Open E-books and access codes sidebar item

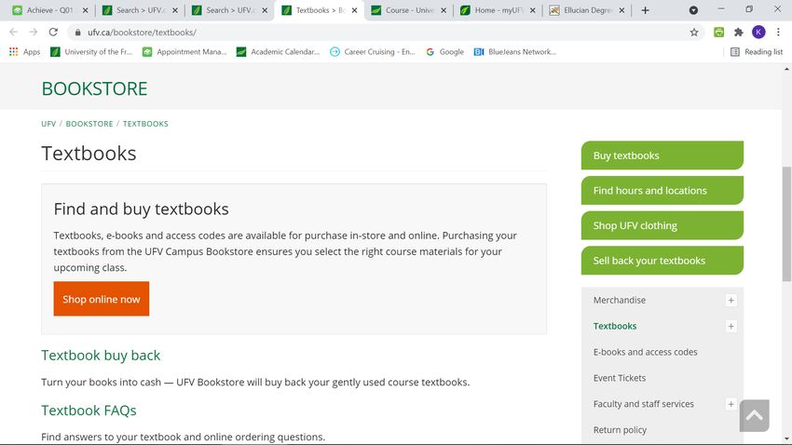click(x=645, y=352)
